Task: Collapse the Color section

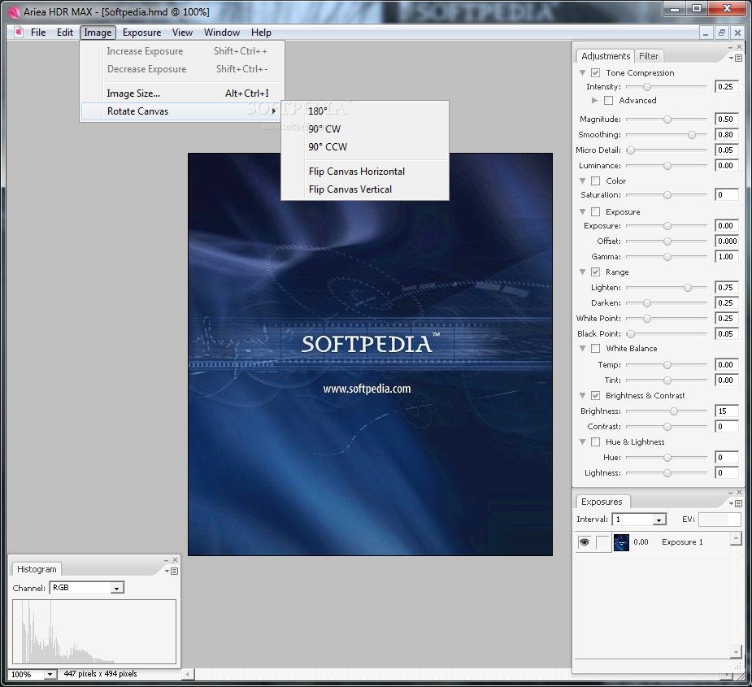Action: tap(583, 180)
